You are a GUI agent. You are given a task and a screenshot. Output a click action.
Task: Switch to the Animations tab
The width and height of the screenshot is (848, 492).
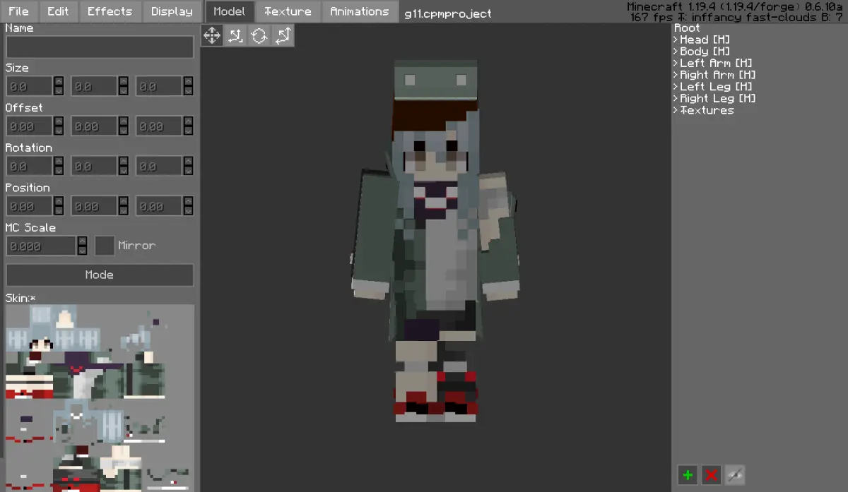(359, 11)
